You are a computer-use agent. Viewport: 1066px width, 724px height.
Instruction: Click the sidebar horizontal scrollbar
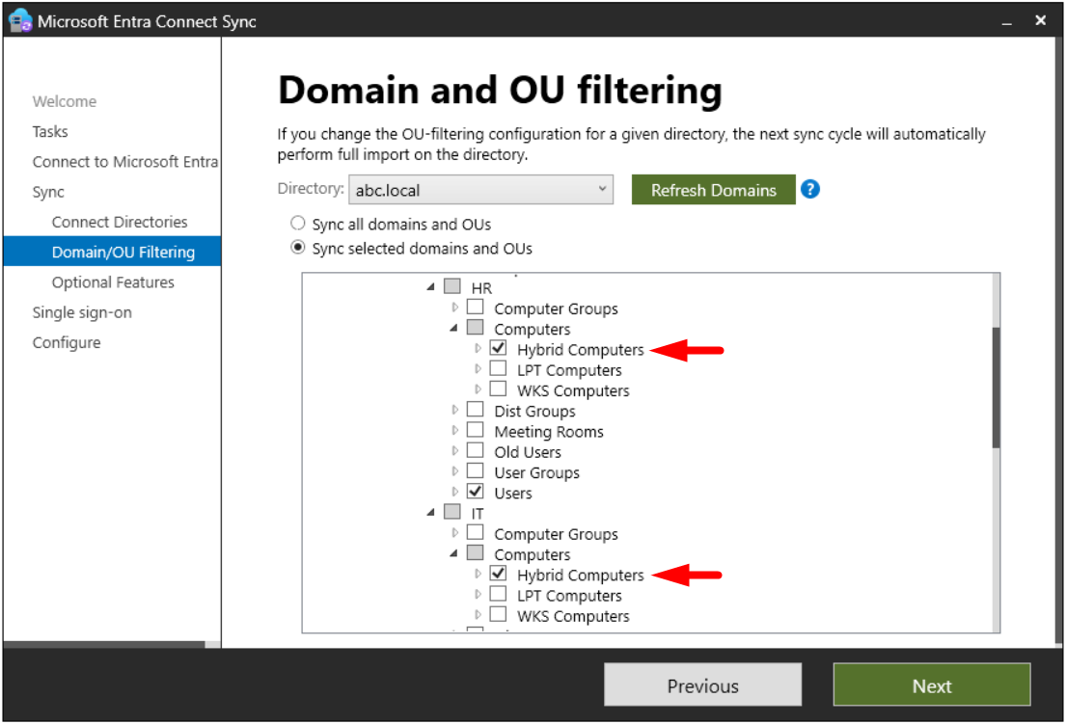(x=104, y=644)
